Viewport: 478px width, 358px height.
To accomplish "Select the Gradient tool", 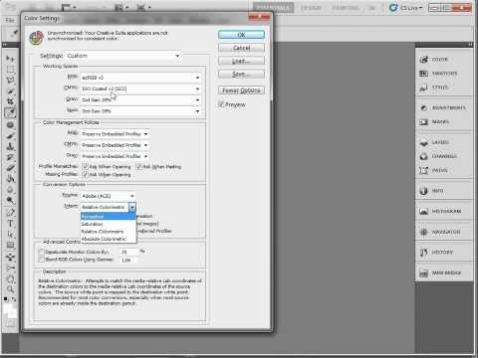I will 10,179.
